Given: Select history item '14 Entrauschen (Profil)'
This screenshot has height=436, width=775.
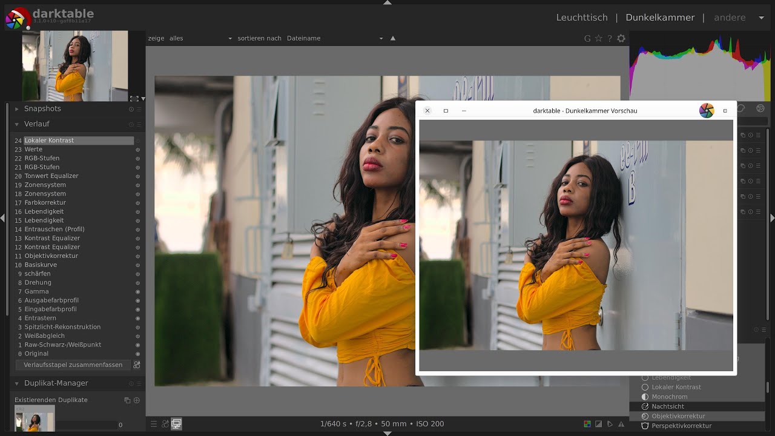Looking at the screenshot, I should tap(74, 229).
